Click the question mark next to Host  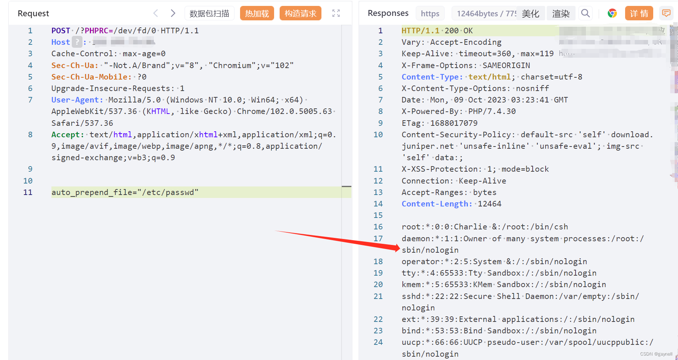click(77, 42)
